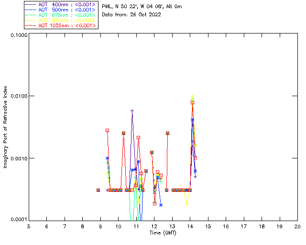Click the hour 19 x-axis tick label
This screenshot has height=245, width=306.
(280, 226)
